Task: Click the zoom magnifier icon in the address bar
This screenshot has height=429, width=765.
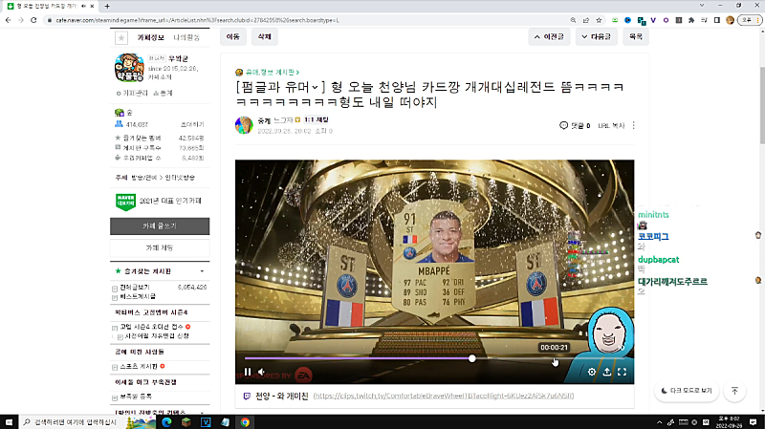Action: [573, 20]
